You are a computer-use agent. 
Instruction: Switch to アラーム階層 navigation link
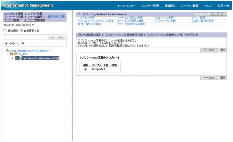click(x=35, y=17)
